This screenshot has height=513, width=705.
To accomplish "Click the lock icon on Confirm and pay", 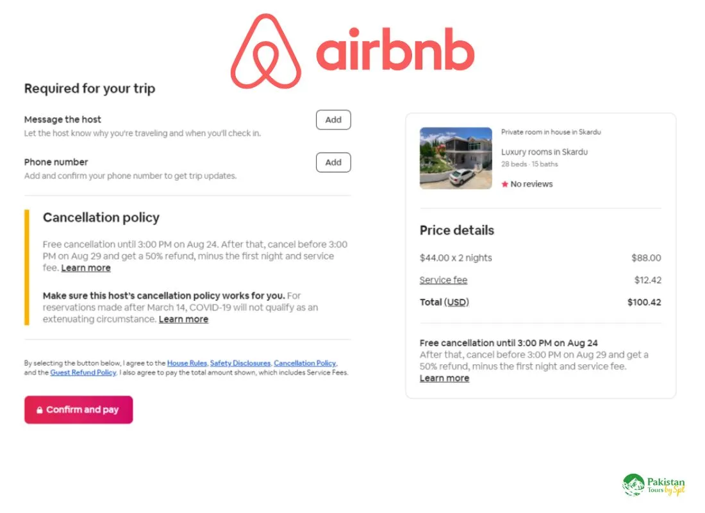I will click(40, 410).
